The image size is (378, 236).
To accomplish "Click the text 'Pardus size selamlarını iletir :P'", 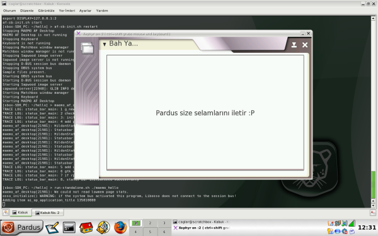I will pyautogui.click(x=205, y=113).
